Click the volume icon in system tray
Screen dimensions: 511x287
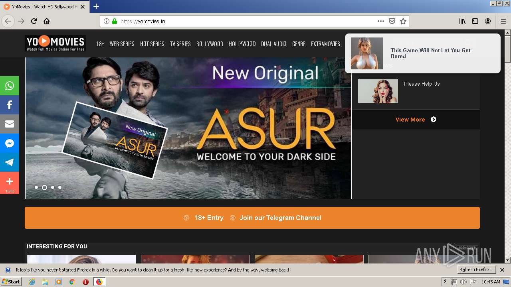pos(463,282)
